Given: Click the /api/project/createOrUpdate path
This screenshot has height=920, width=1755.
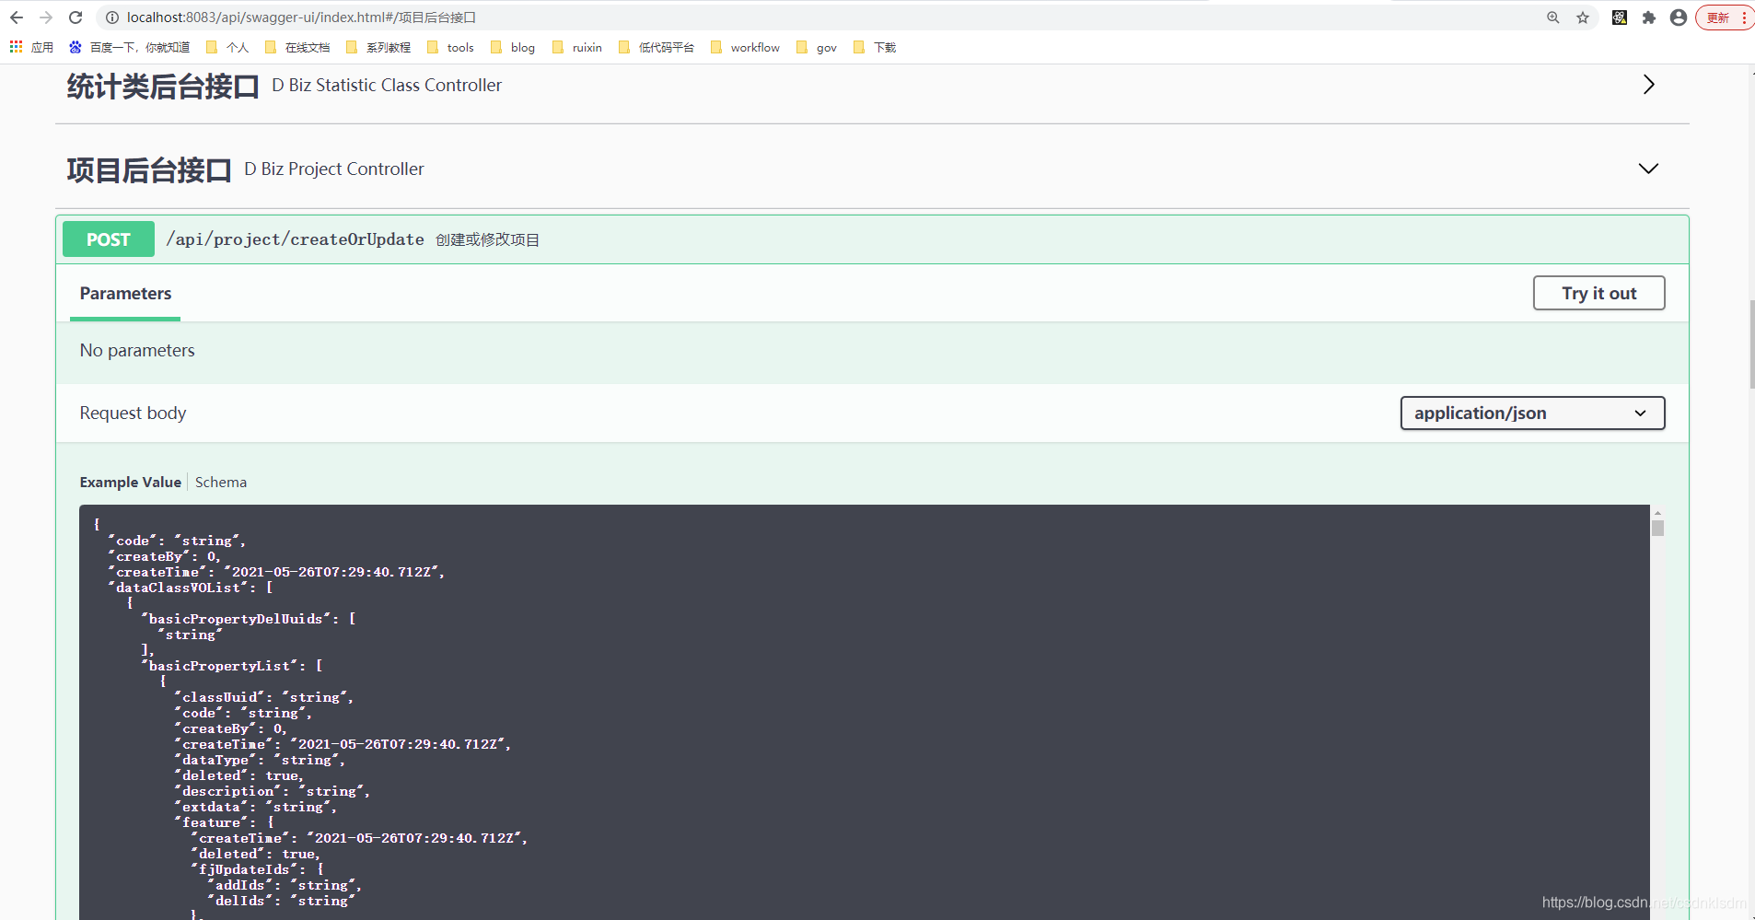Looking at the screenshot, I should 295,239.
